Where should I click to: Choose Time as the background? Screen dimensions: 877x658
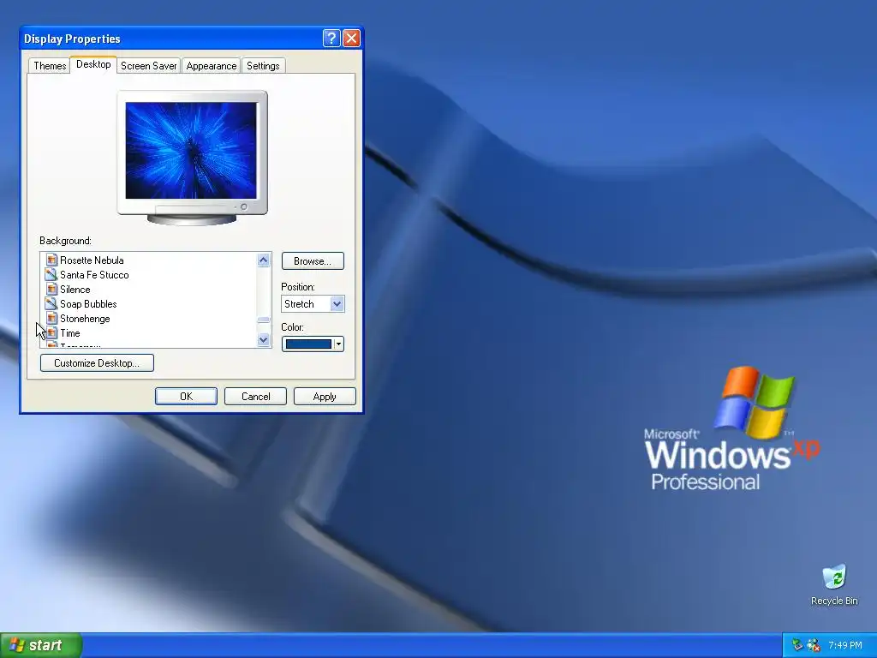click(x=70, y=333)
